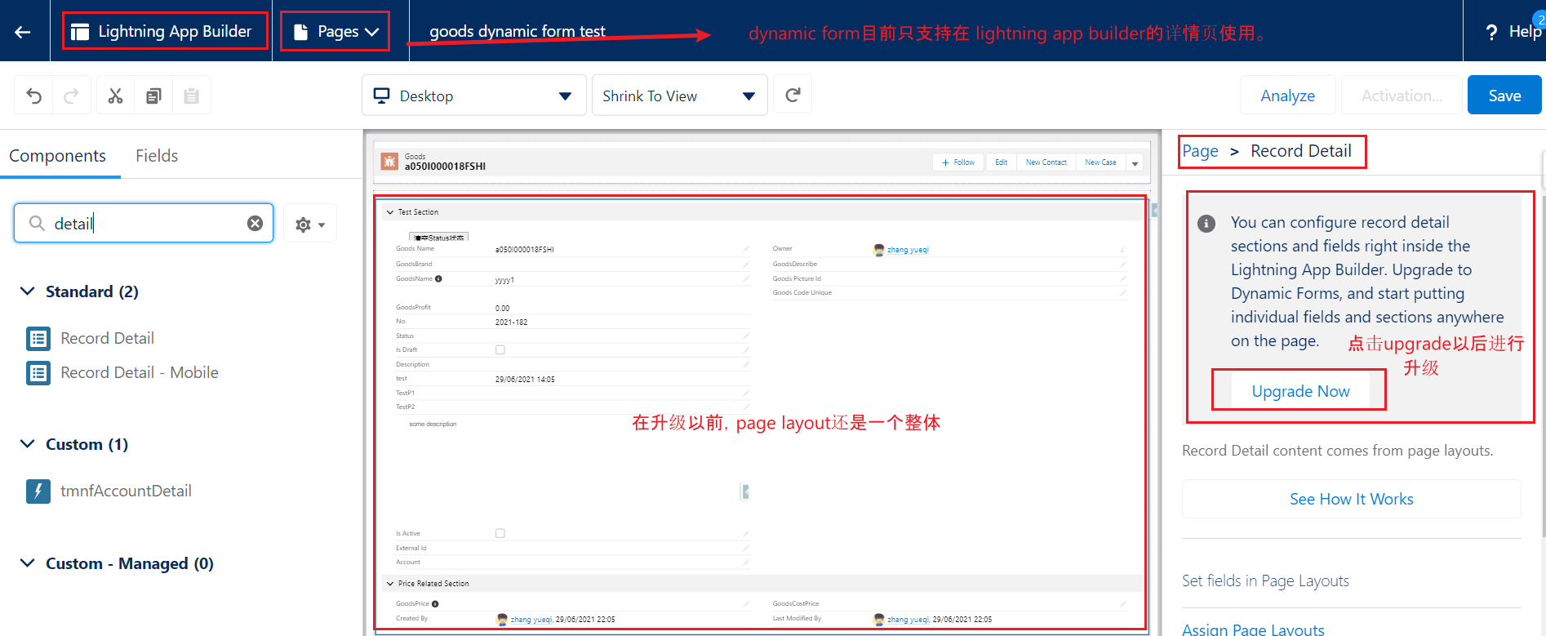Switch to the Fields tab
1546x636 pixels.
(157, 156)
